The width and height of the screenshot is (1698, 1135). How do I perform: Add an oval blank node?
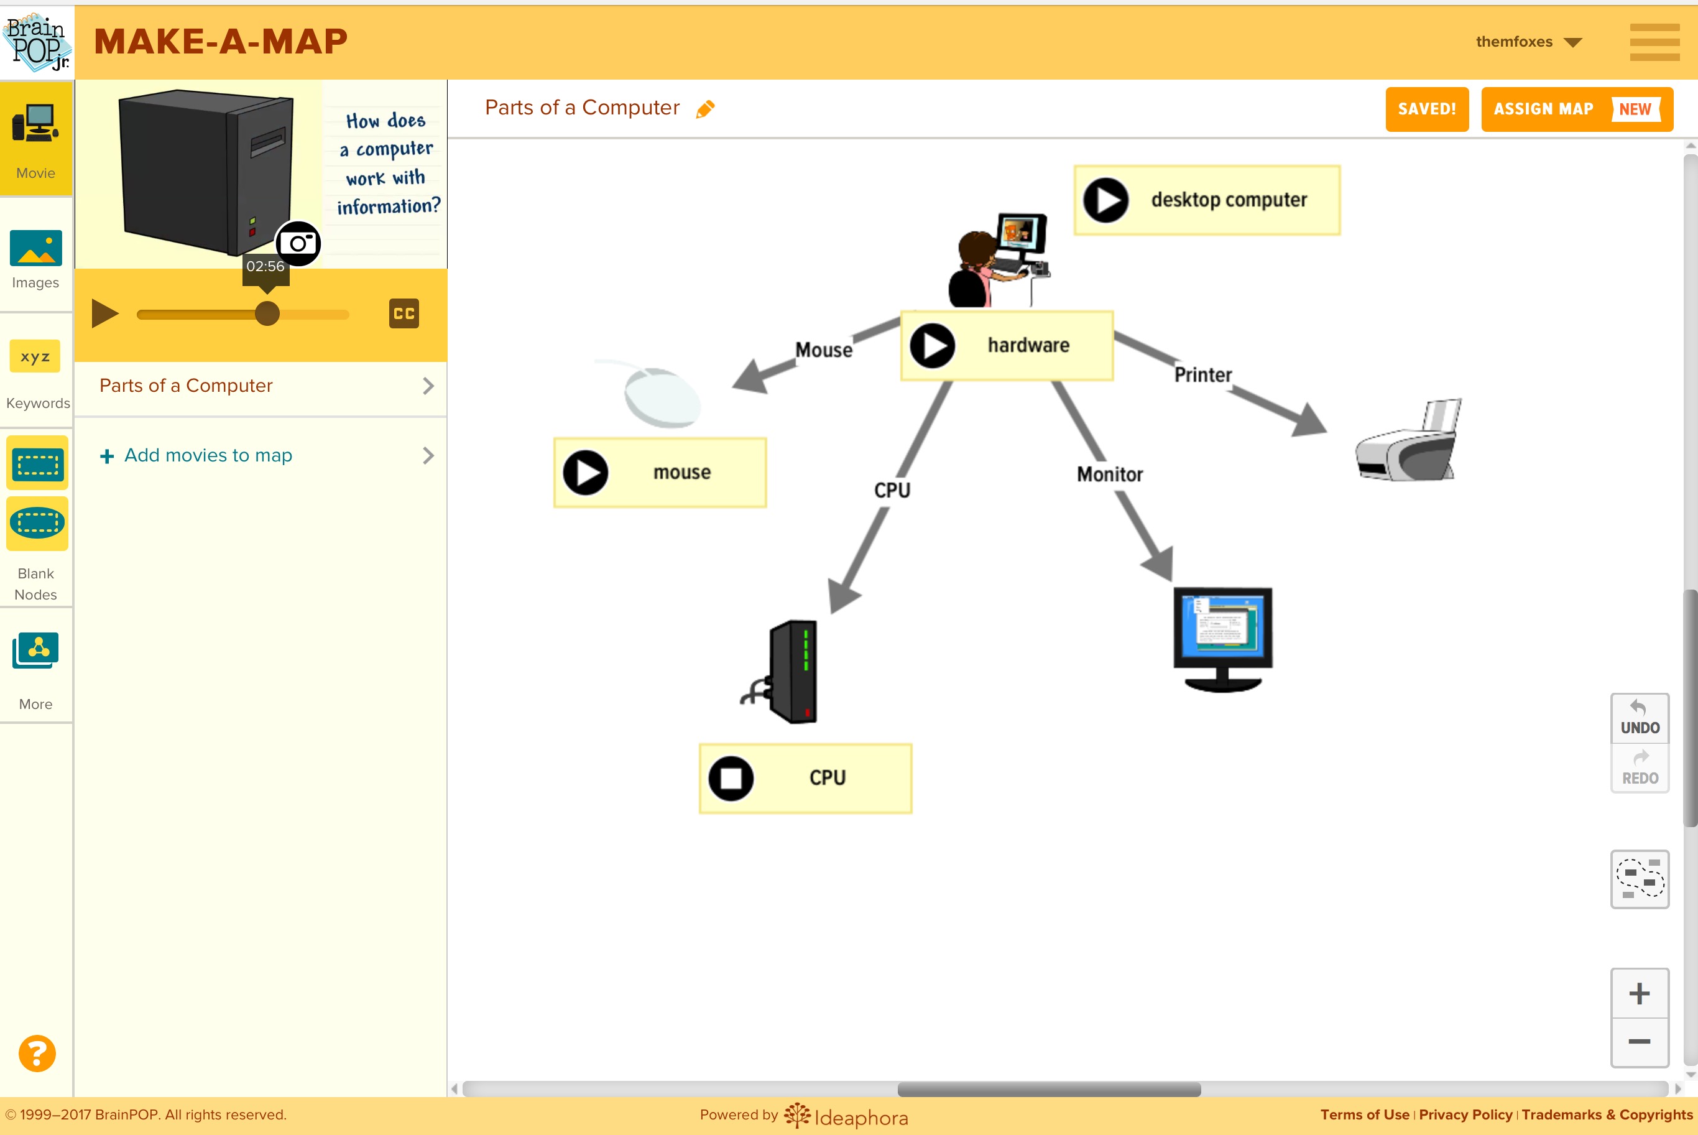pyautogui.click(x=37, y=522)
